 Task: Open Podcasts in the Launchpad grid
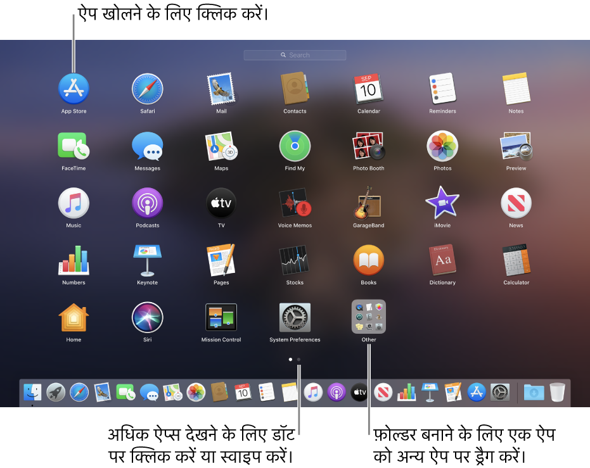pyautogui.click(x=148, y=203)
